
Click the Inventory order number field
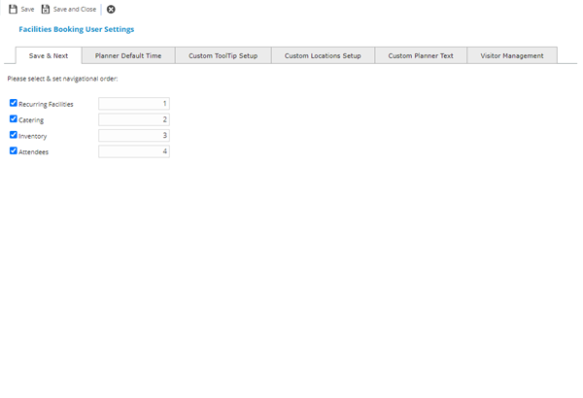[x=133, y=135]
